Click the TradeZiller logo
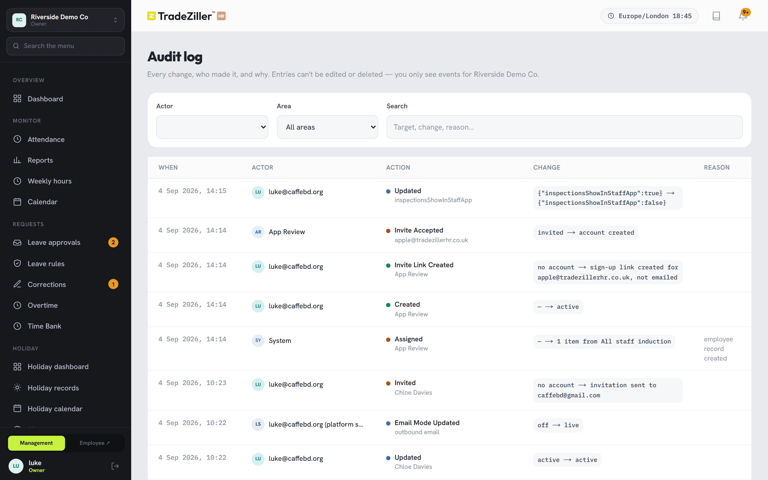 (x=186, y=16)
